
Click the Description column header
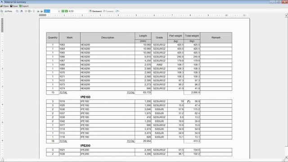pyautogui.click(x=108, y=37)
